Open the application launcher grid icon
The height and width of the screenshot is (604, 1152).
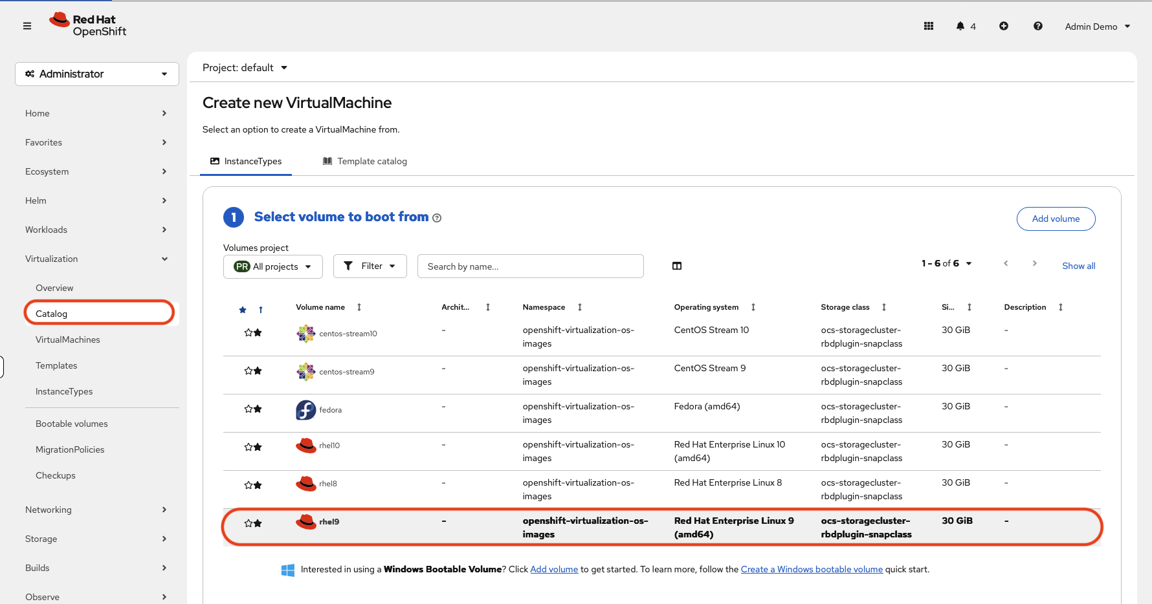[x=929, y=26]
